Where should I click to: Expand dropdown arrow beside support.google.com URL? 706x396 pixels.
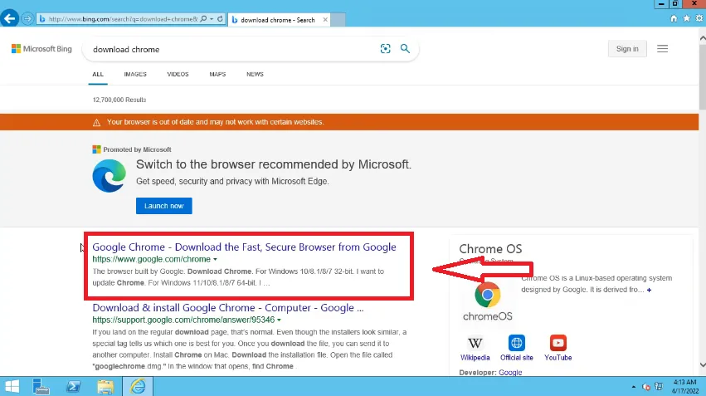tap(279, 320)
